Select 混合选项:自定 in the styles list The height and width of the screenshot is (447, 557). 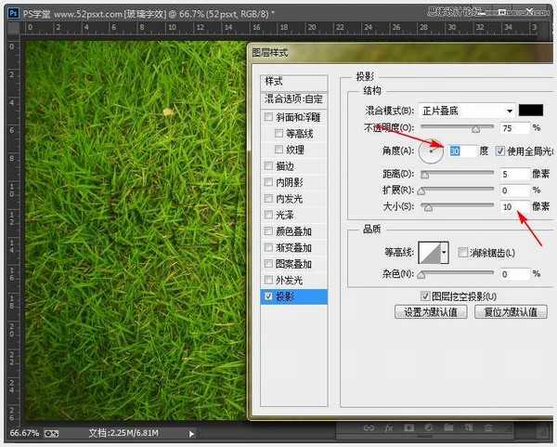293,98
